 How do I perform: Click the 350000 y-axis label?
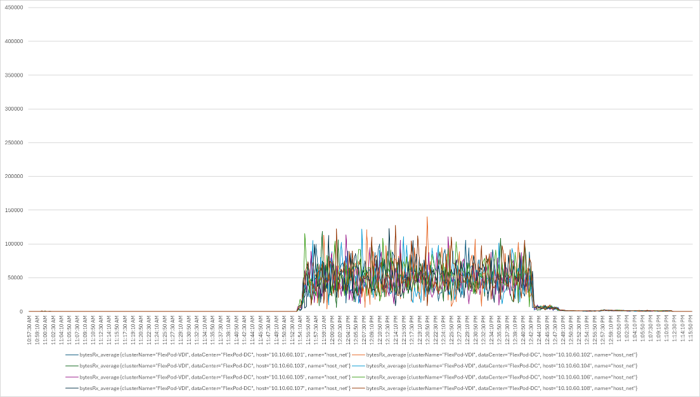click(x=13, y=75)
